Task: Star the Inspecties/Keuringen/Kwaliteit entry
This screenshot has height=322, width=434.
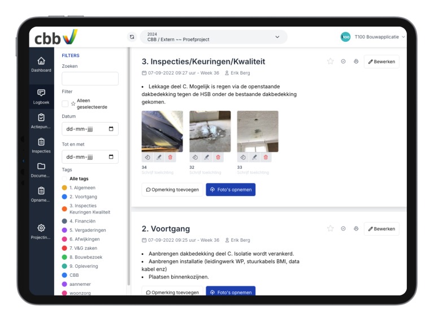Action: click(330, 62)
